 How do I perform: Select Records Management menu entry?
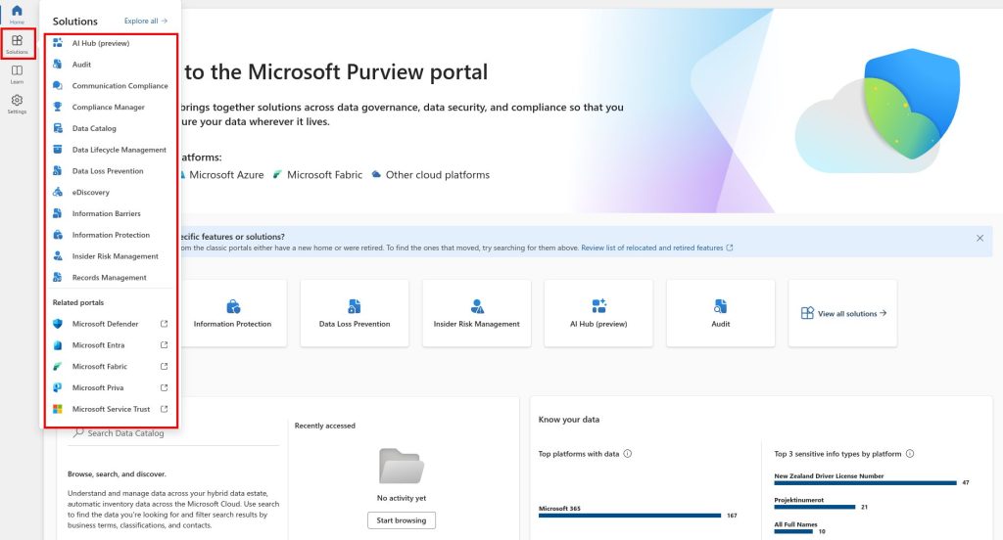[110, 278]
